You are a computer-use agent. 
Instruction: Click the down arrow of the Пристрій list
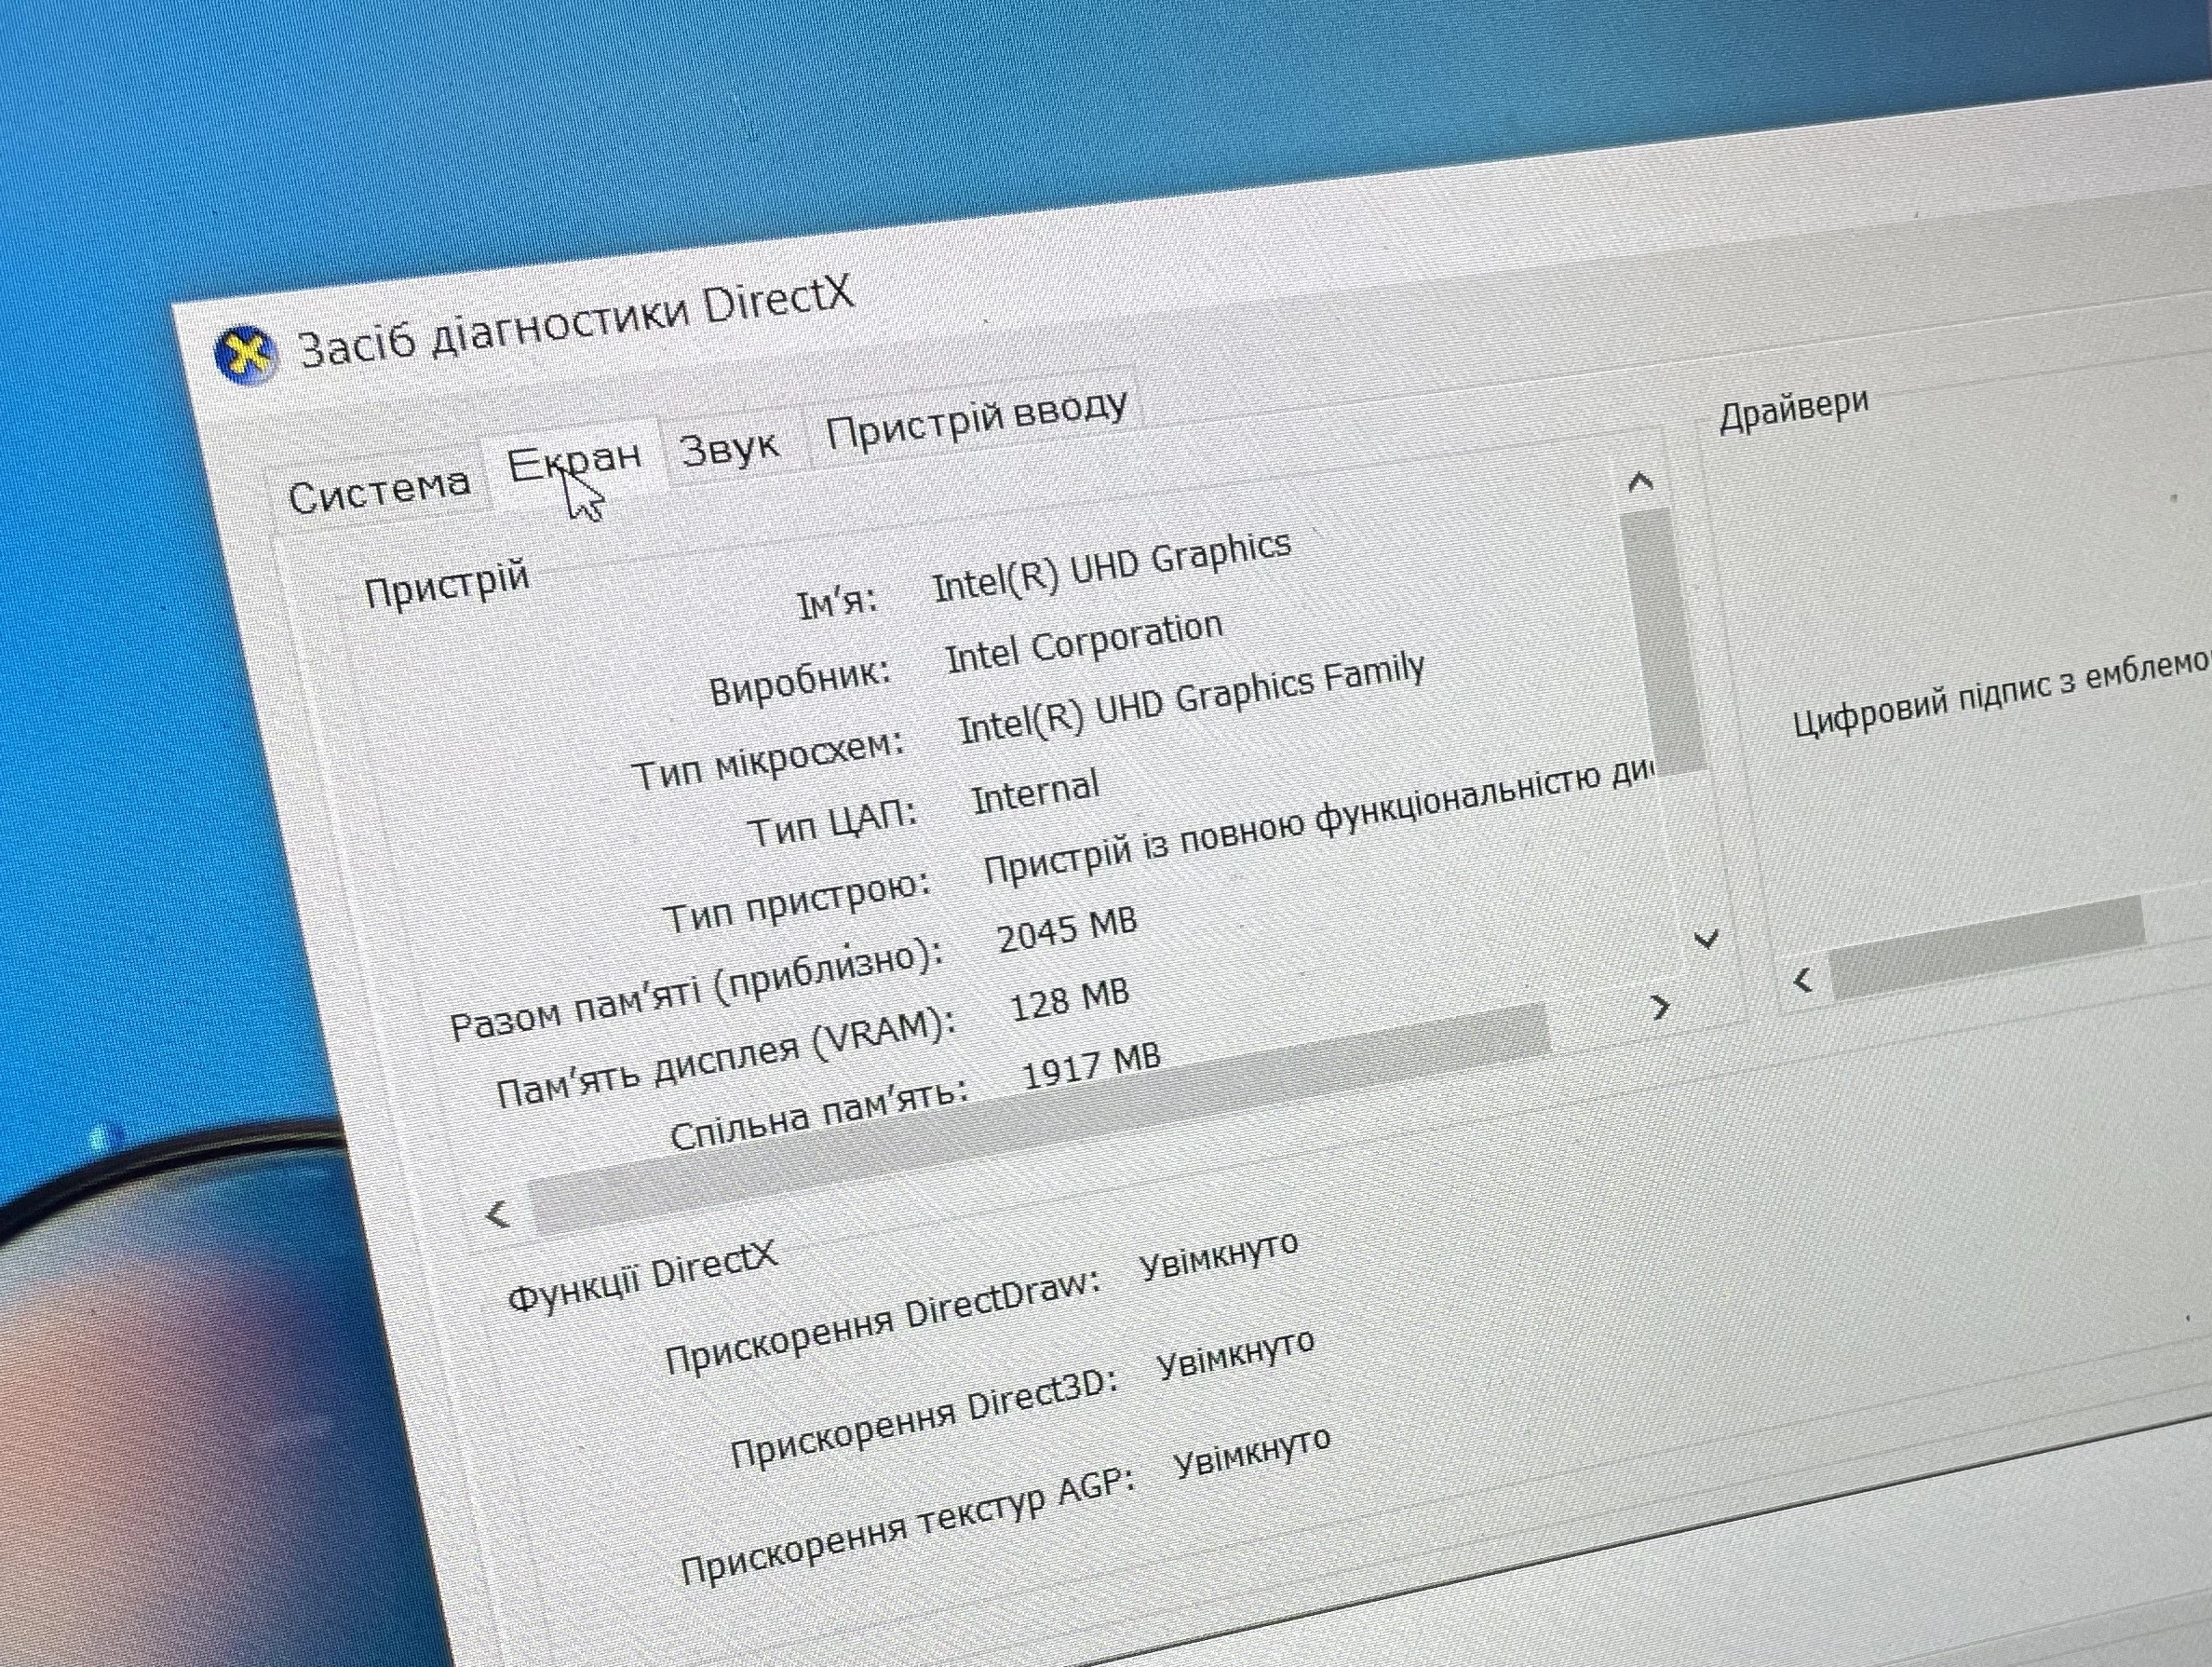1707,939
